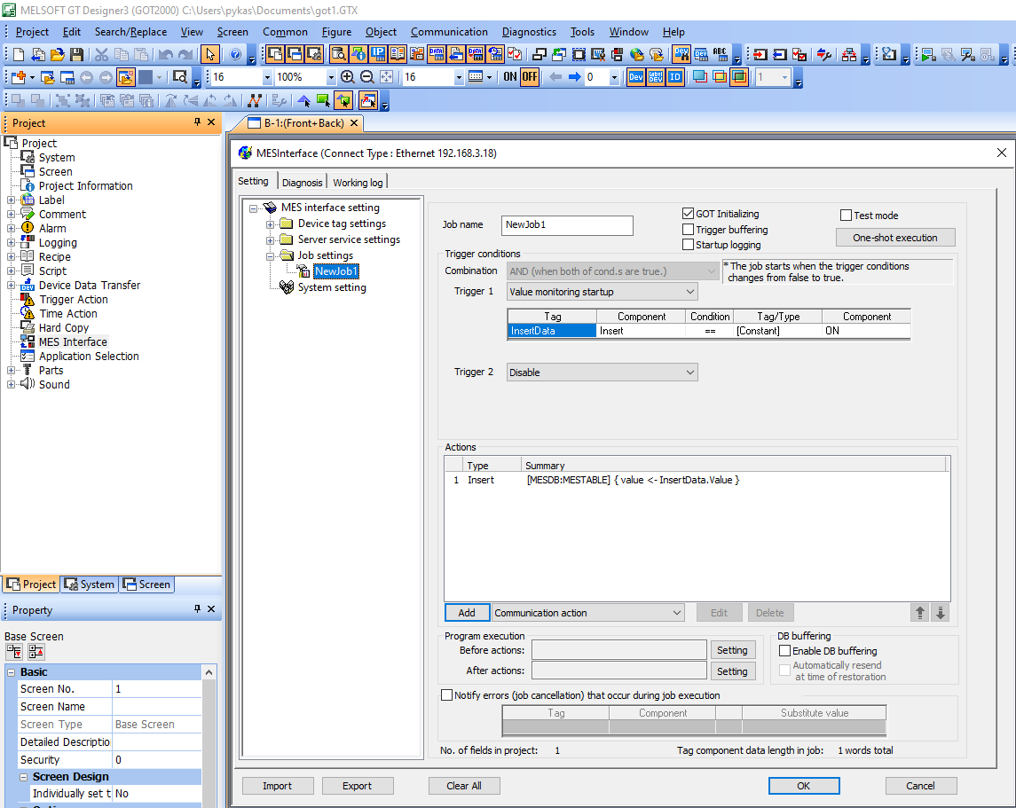Enable the Trigger buffering checkbox
Viewport: 1016px width, 808px height.
coord(688,230)
